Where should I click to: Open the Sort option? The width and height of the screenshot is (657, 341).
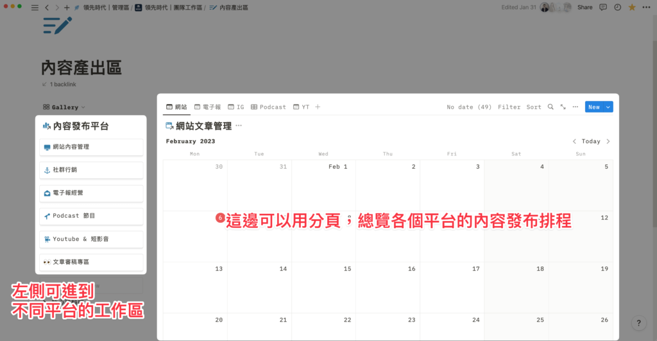coord(534,107)
